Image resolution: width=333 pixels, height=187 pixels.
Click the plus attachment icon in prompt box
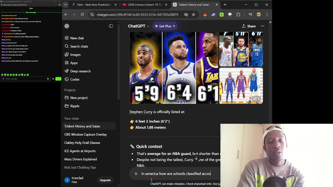tap(136, 173)
